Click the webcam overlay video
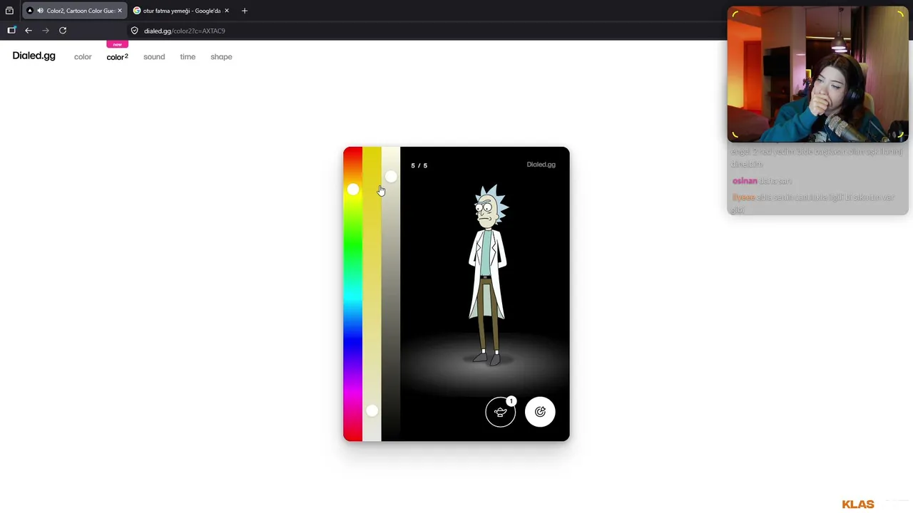913x513 pixels. tap(817, 74)
